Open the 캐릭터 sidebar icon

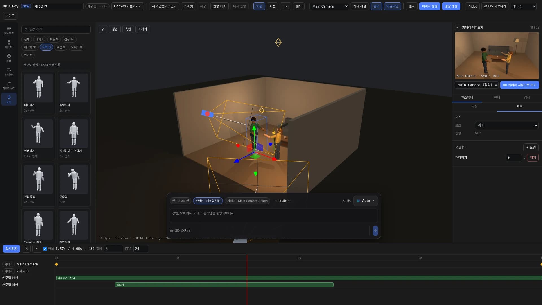point(9,44)
